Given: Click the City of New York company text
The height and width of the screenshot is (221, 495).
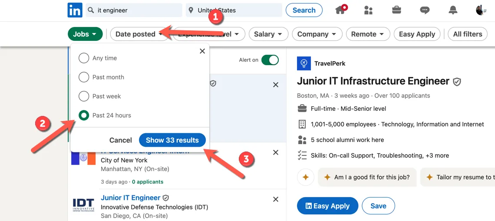Looking at the screenshot, I should (124, 160).
